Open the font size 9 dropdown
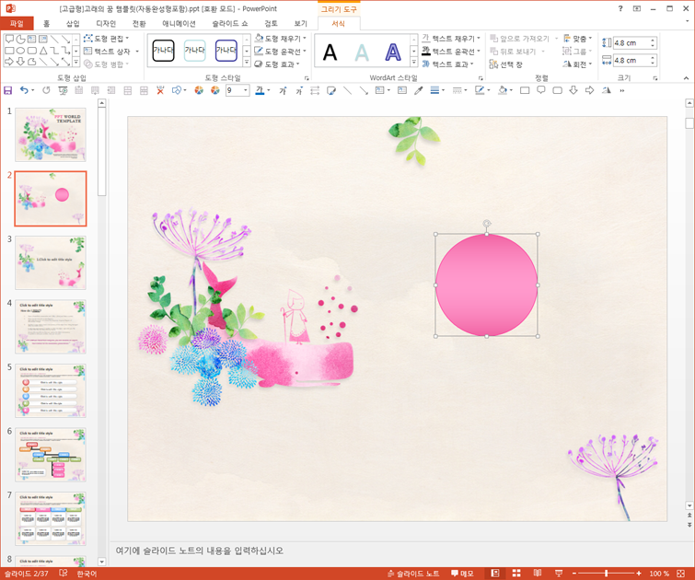Image resolution: width=695 pixels, height=580 pixels. point(246,90)
